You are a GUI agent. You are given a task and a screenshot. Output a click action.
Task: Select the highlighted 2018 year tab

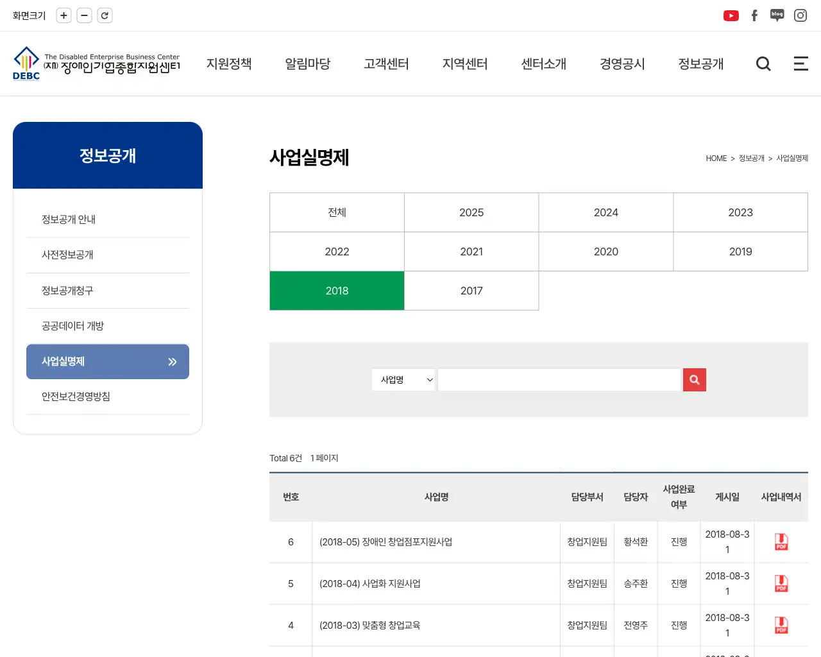coord(337,291)
